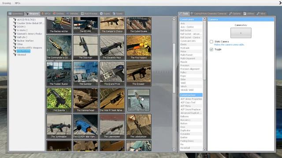Select the Dynamite tool

(x=191, y=134)
